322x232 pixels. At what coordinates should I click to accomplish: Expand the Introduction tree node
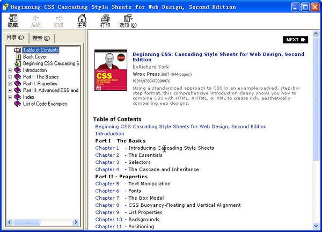coord(10,70)
